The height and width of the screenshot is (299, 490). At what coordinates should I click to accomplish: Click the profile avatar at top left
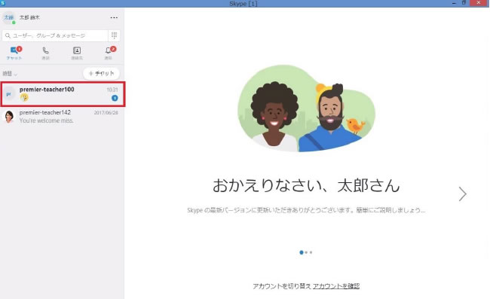coord(9,17)
